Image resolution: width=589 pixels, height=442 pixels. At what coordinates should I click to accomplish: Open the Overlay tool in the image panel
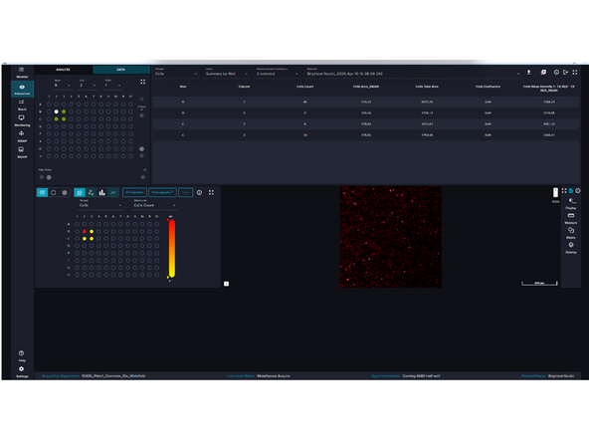571,248
